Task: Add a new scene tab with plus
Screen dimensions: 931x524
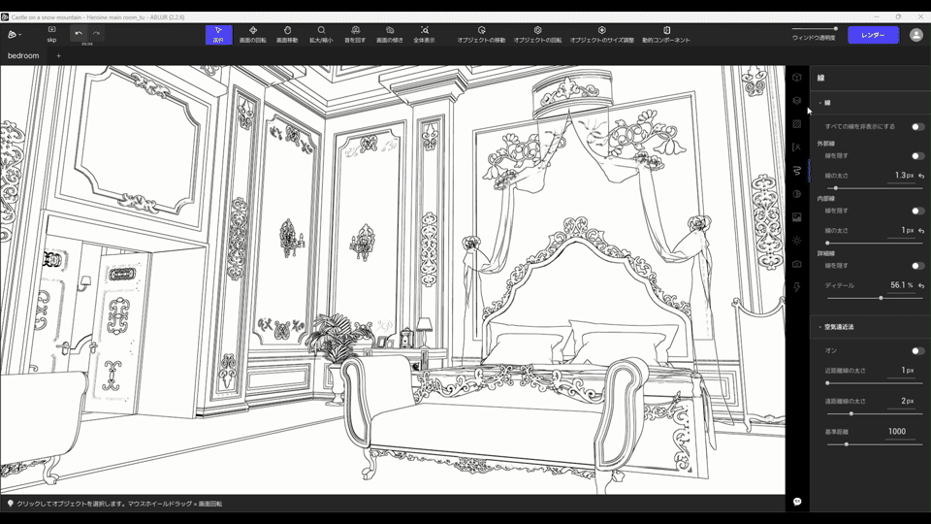Action: click(x=58, y=56)
